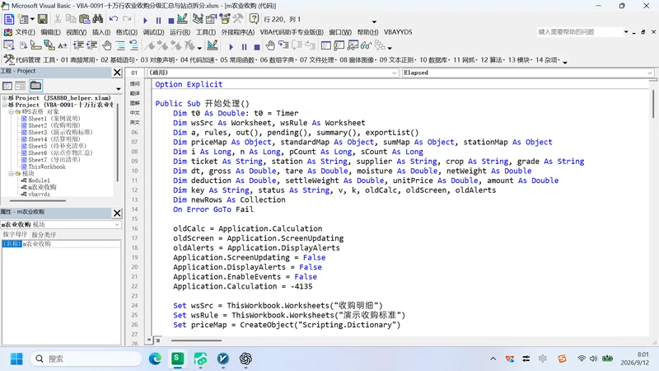Open the Elapsed procedure dropdown

tap(650, 73)
